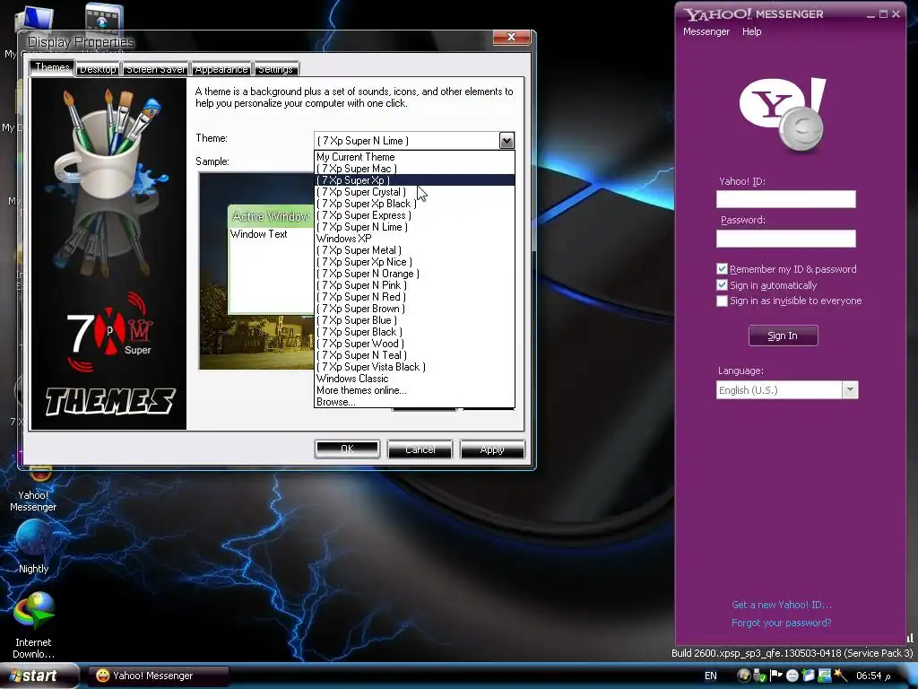Image resolution: width=918 pixels, height=689 pixels.
Task: Select My Current Theme in the list
Action: click(x=414, y=157)
